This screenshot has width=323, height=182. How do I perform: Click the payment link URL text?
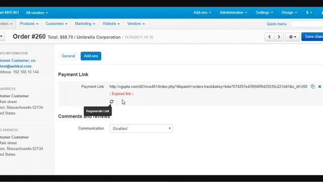[208, 86]
